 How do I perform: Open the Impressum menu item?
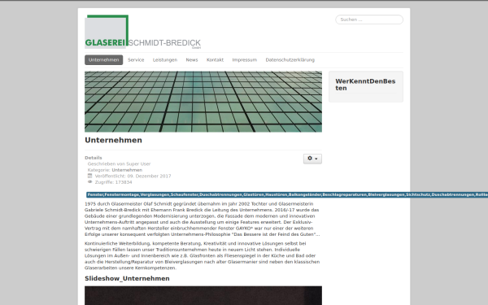[x=245, y=60]
